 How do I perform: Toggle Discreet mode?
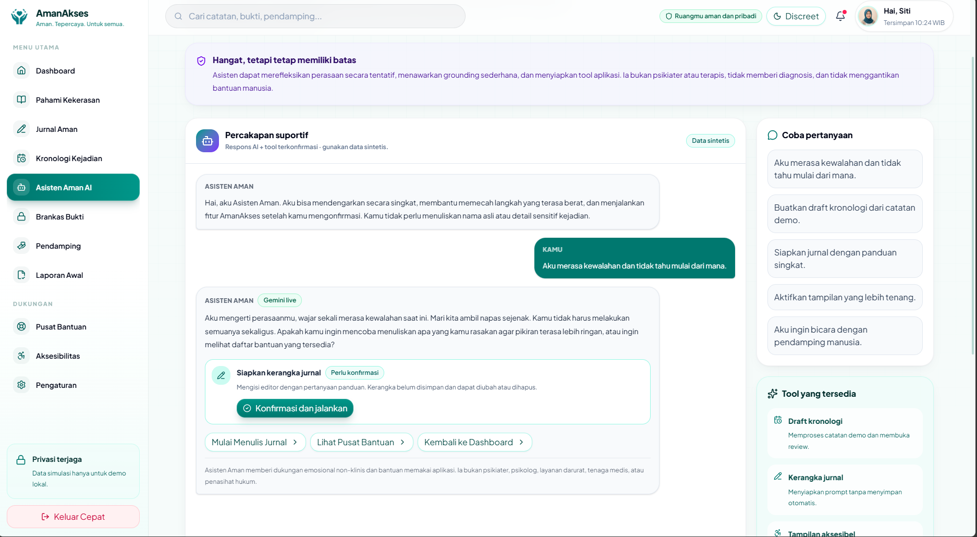796,16
